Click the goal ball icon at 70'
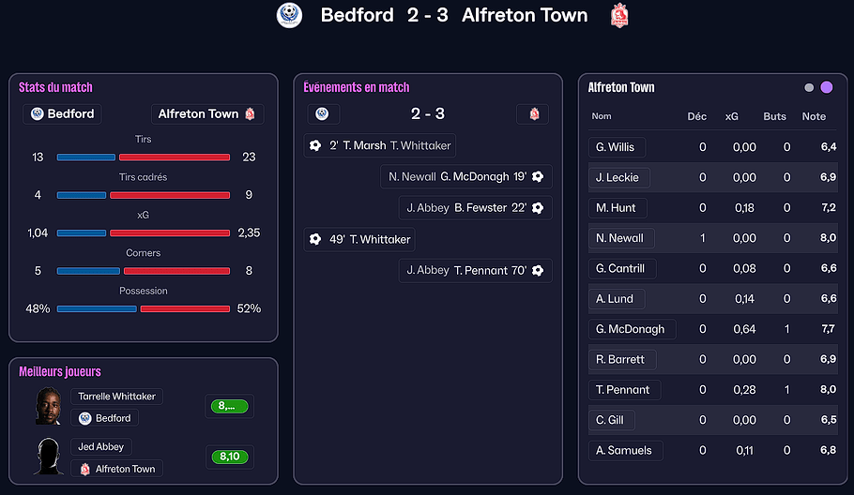Viewport: 854px width, 495px height. coord(538,270)
